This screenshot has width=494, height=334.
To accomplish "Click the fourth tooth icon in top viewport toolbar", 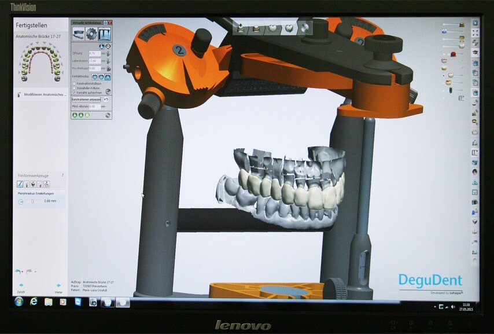I will pos(289,28).
